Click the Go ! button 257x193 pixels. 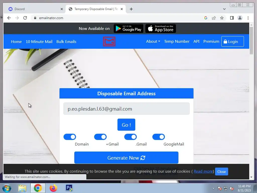pos(126,125)
